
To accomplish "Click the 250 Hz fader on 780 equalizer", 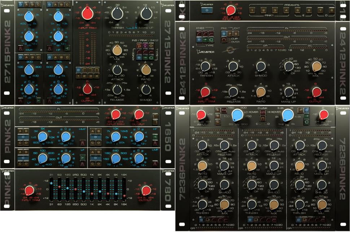I will (x=75, y=189).
